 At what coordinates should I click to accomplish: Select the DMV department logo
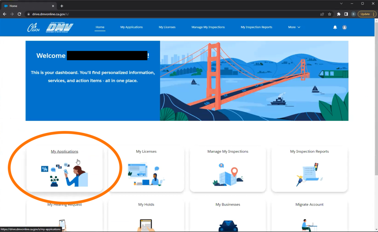(x=59, y=27)
